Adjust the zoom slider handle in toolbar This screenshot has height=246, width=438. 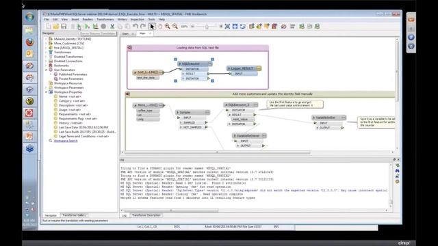click(x=207, y=27)
